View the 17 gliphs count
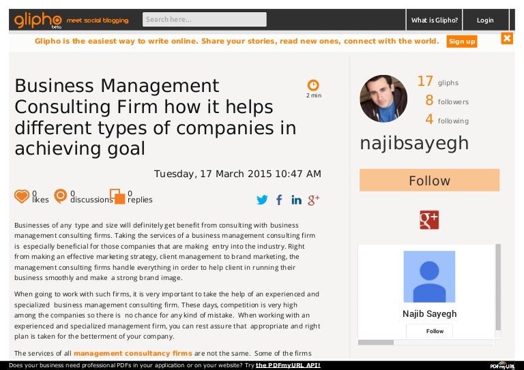 click(438, 81)
